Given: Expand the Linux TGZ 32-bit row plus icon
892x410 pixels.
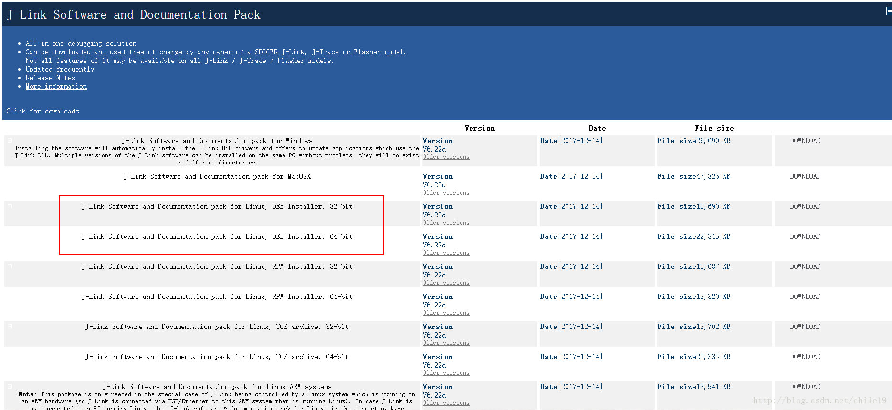Looking at the screenshot, I should [x=10, y=327].
